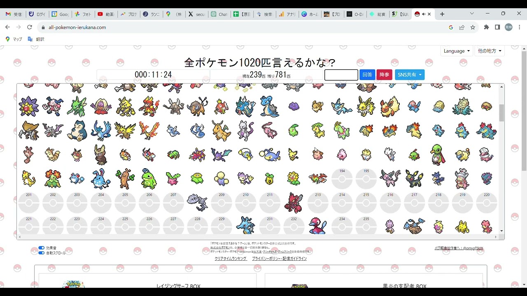Click the address bar URL all-pokemon-ierukana.com
527x296 pixels.
[77, 27]
